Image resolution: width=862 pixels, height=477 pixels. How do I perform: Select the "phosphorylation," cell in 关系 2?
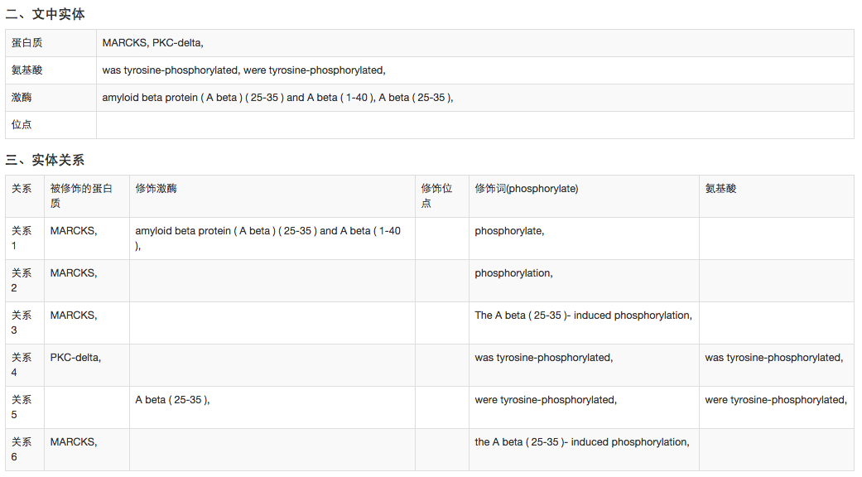tap(513, 273)
